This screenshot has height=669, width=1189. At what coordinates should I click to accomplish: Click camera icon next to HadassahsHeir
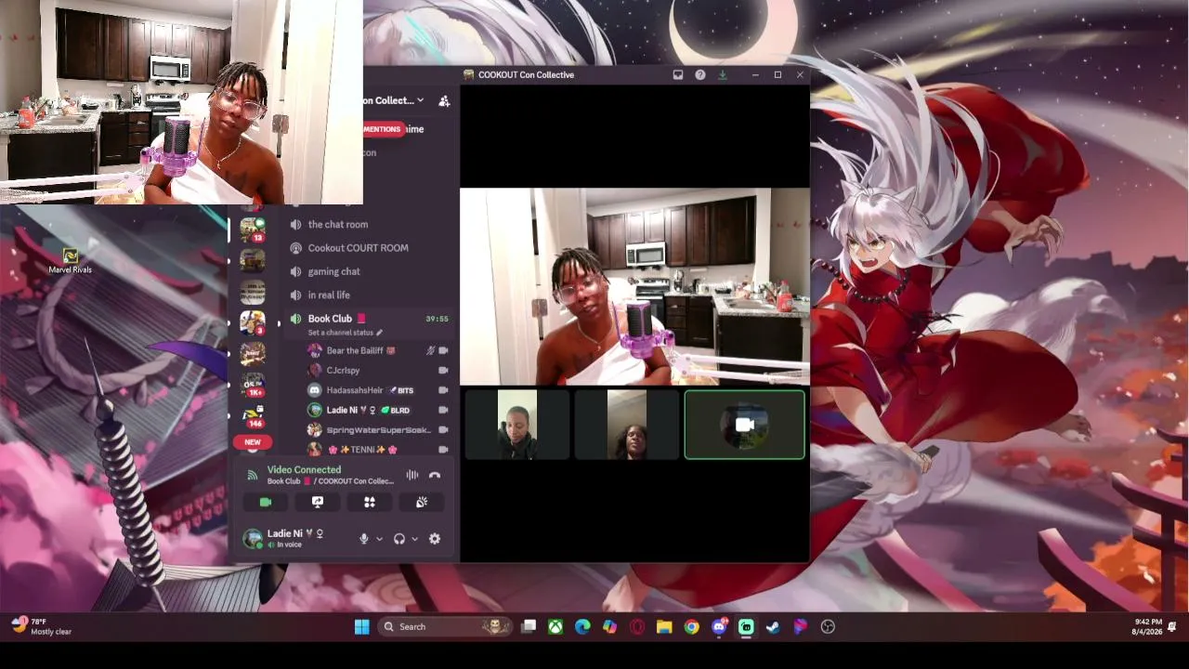tap(443, 390)
